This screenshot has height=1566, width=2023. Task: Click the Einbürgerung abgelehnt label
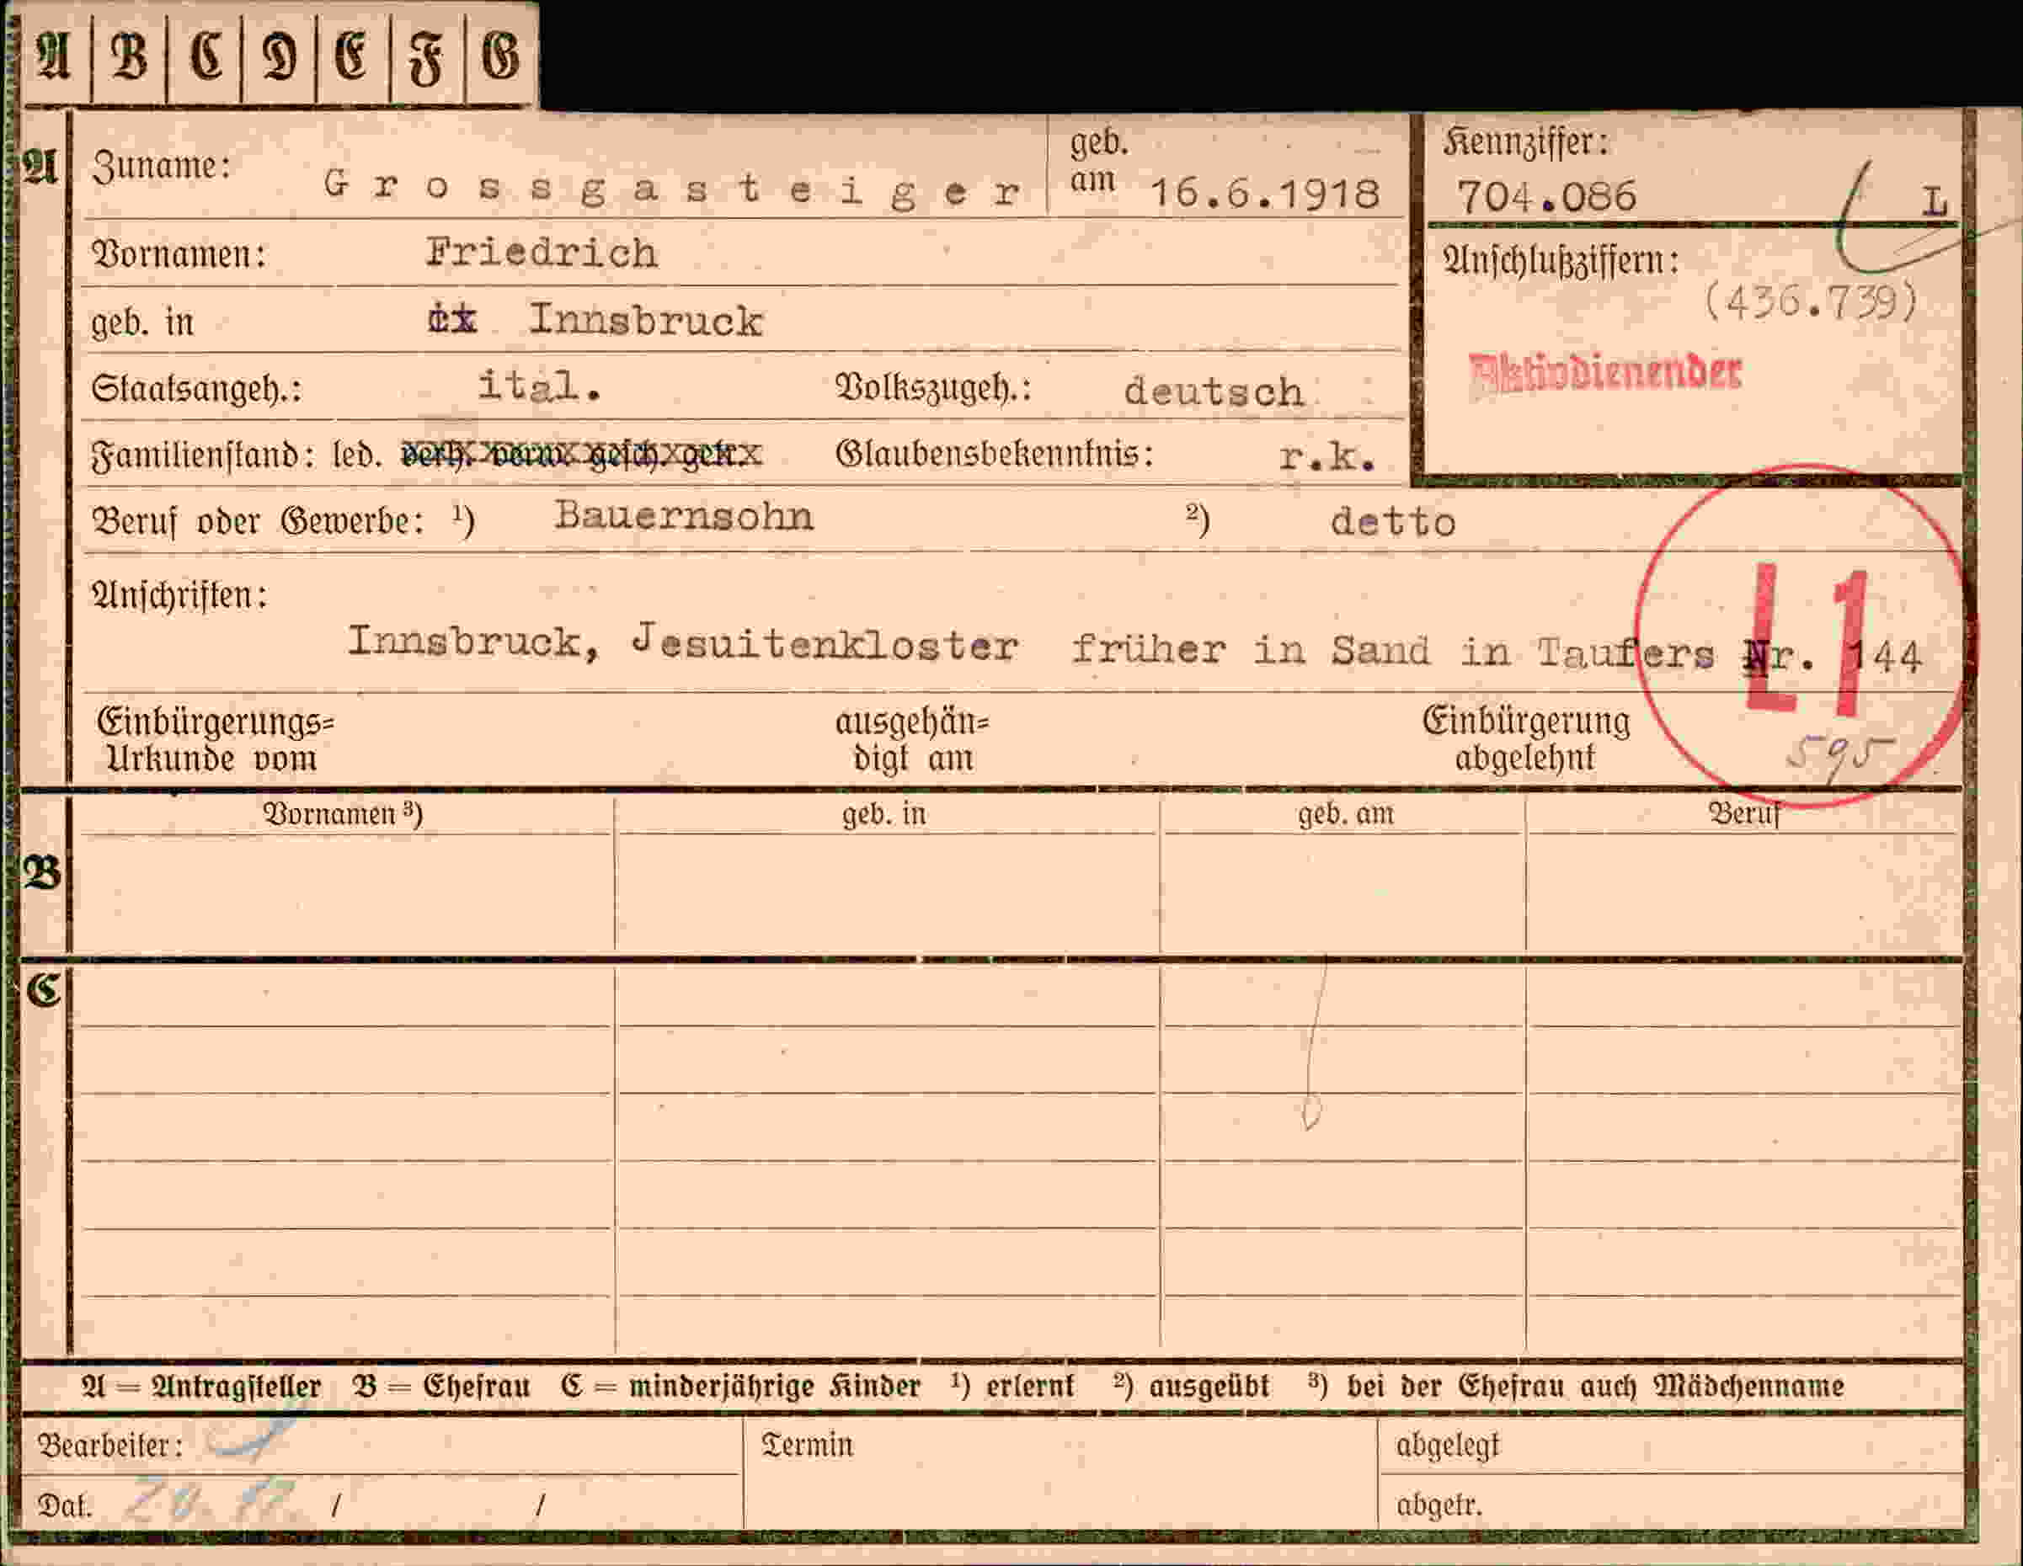click(1525, 739)
